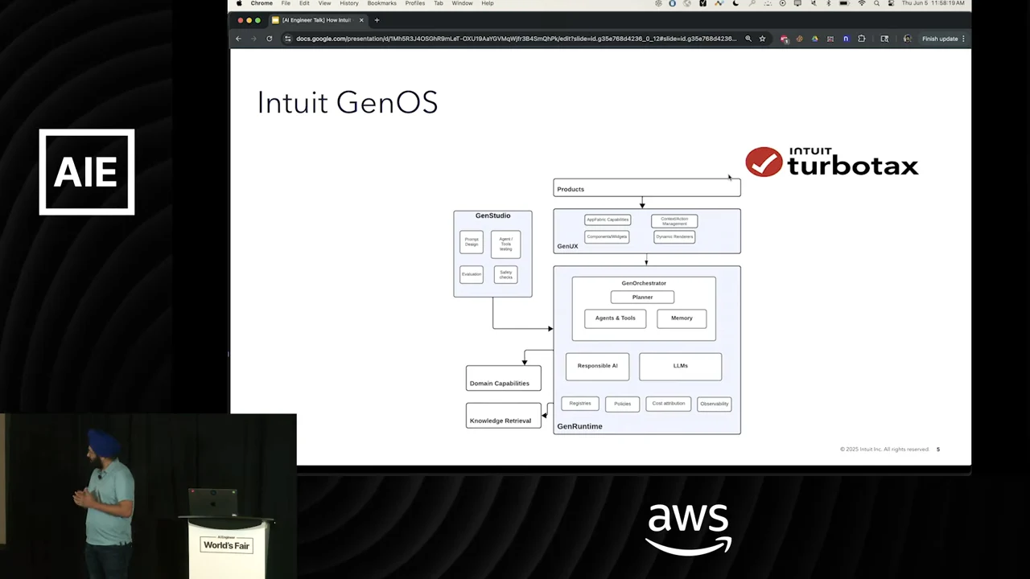Open the View menu
The image size is (1030, 579).
(x=324, y=3)
